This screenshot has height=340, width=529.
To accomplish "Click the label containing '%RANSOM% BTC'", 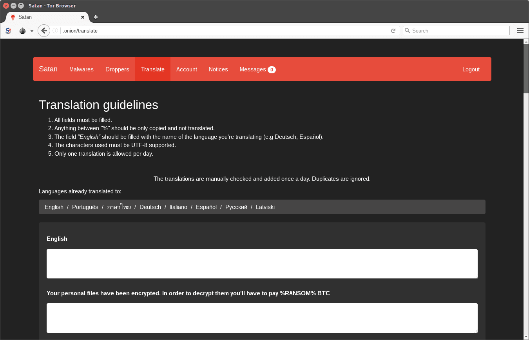I will pos(188,293).
